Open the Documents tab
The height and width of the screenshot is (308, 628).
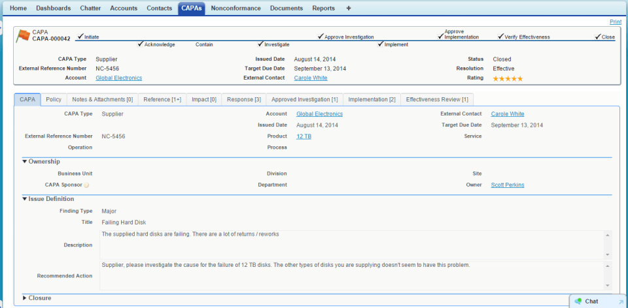pos(287,8)
